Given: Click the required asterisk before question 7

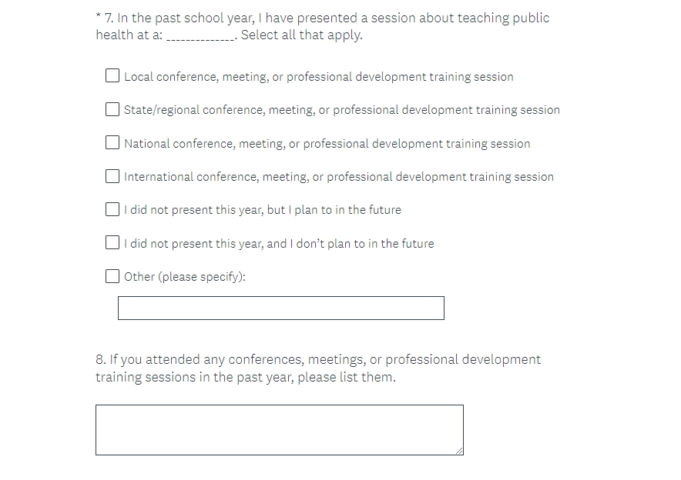Looking at the screenshot, I should [x=99, y=16].
